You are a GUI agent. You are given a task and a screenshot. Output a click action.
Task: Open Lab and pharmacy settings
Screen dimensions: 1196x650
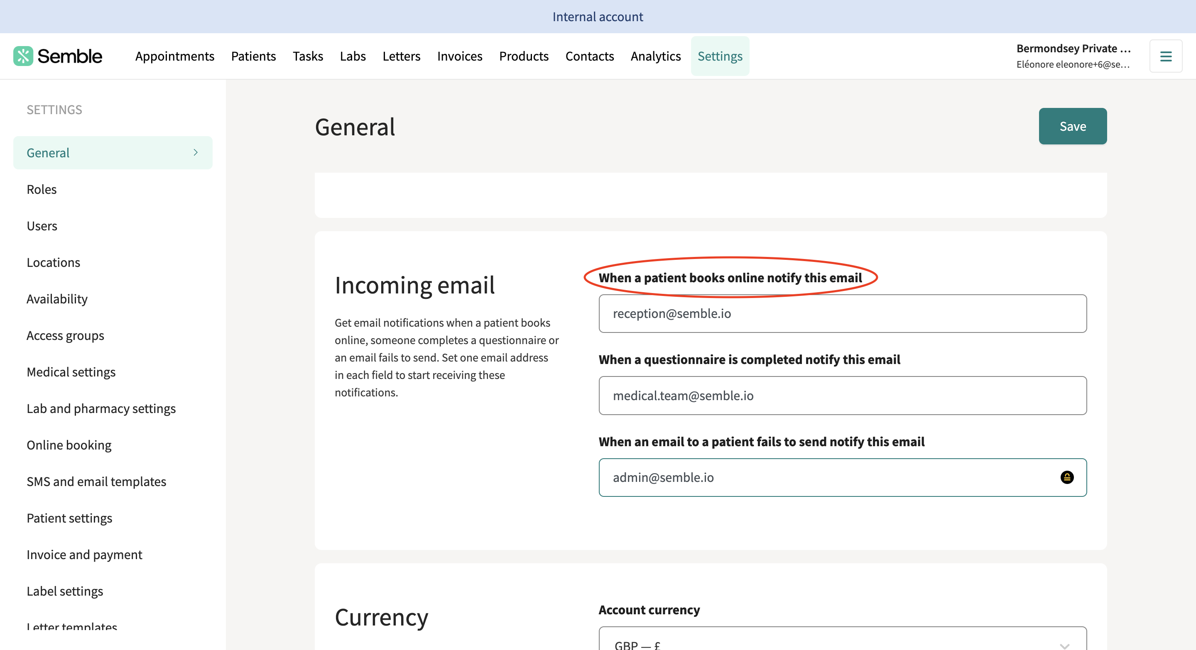[101, 409]
